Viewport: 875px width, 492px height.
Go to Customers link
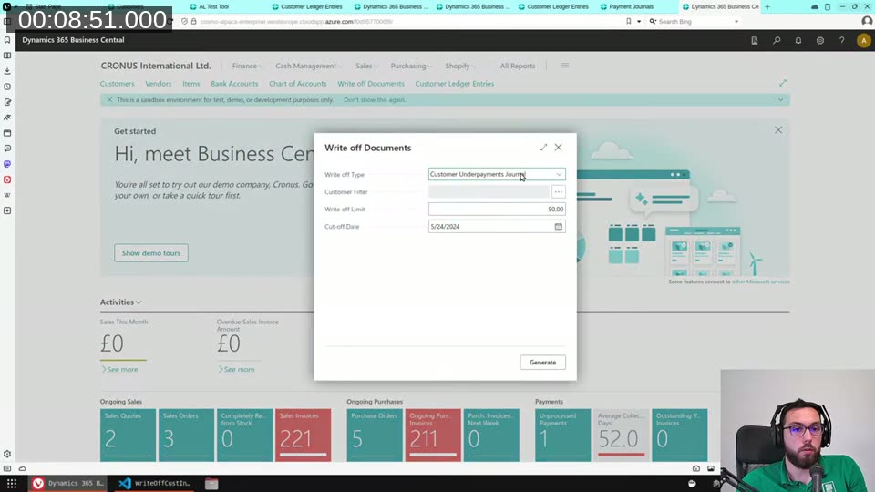coord(118,84)
